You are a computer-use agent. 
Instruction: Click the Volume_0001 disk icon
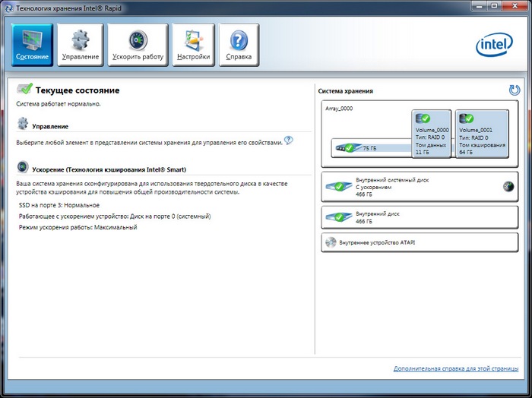tap(466, 118)
